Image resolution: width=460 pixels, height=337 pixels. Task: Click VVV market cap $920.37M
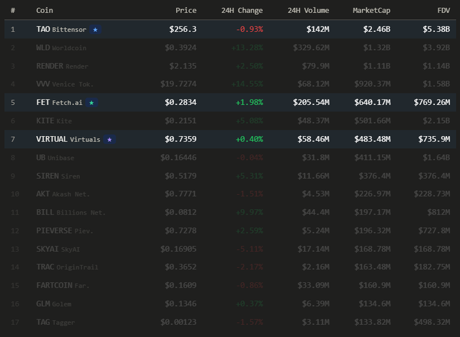pyautogui.click(x=372, y=84)
